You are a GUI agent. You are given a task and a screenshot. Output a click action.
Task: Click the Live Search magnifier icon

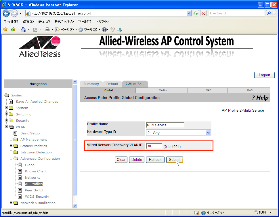pos(269,13)
